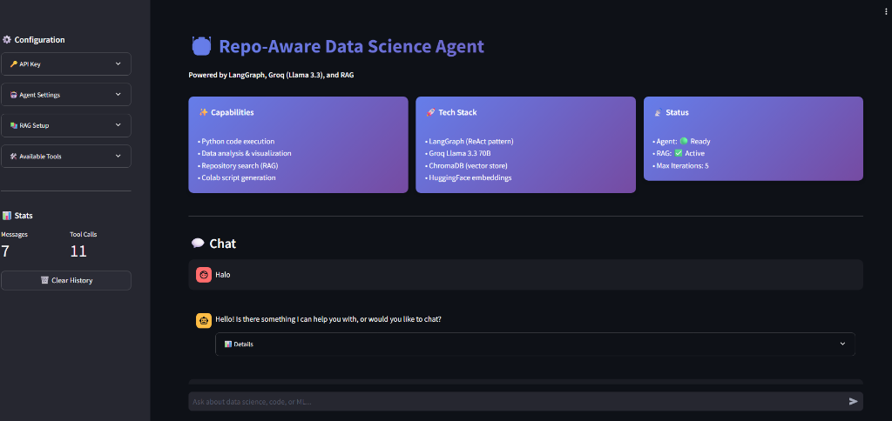This screenshot has height=421, width=892.
Task: Click the speech bubble icon beside Chat
Action: click(198, 244)
